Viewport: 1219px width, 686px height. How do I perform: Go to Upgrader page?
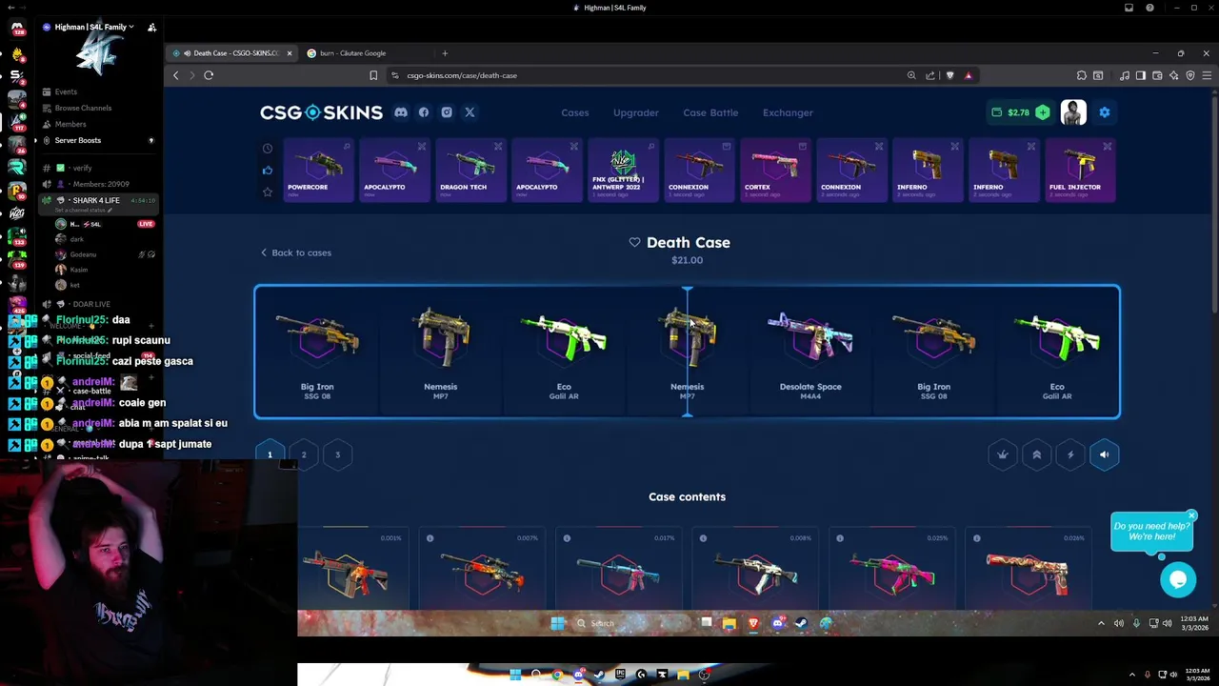636,112
